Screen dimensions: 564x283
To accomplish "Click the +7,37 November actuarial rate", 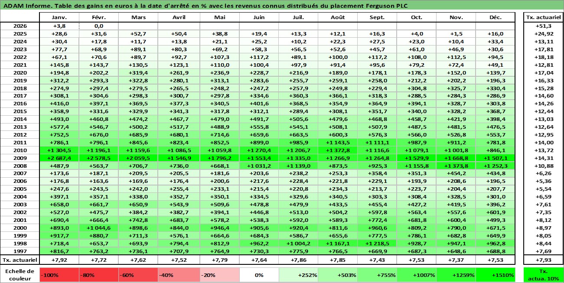I will pyautogui.click(x=456, y=260).
